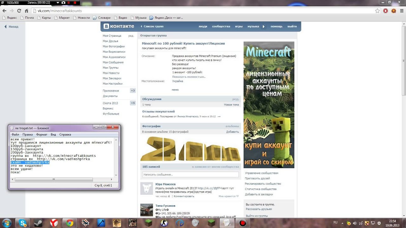This screenshot has height=228, width=406.
Task: Click the +3 counter beside Приложения
Action: pyautogui.click(x=133, y=91)
